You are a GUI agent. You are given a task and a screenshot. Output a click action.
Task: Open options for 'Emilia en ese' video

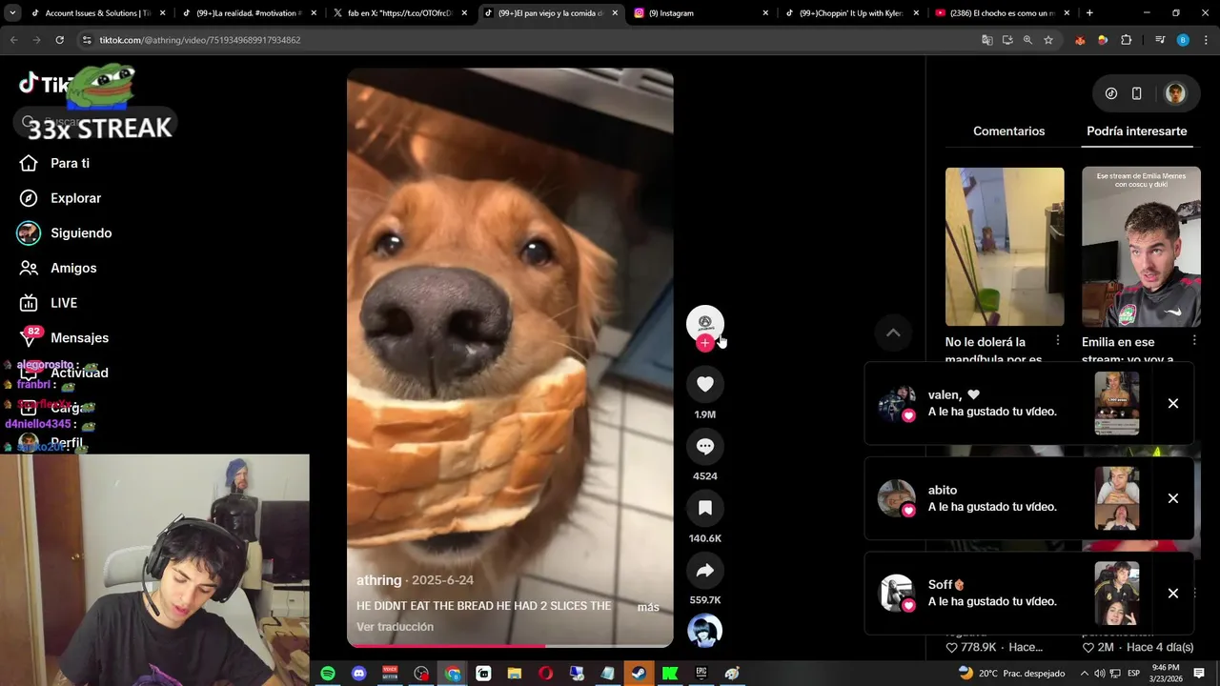1194,341
